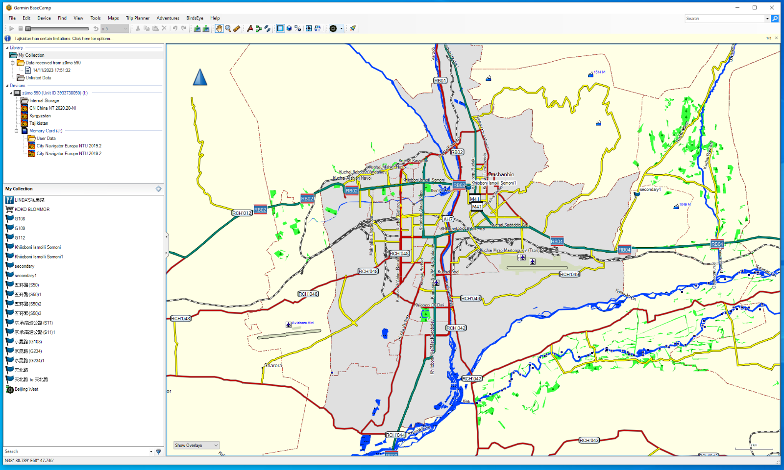Click the Redo arrow icon
Viewport: 784px width, 470px height.
click(184, 28)
